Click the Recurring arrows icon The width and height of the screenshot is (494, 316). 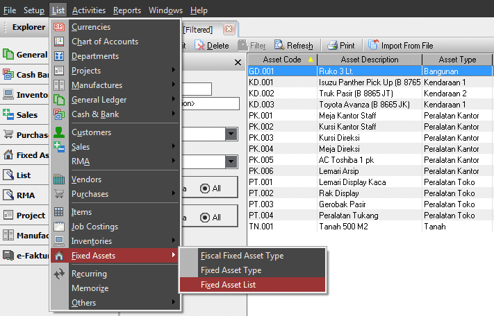59,274
